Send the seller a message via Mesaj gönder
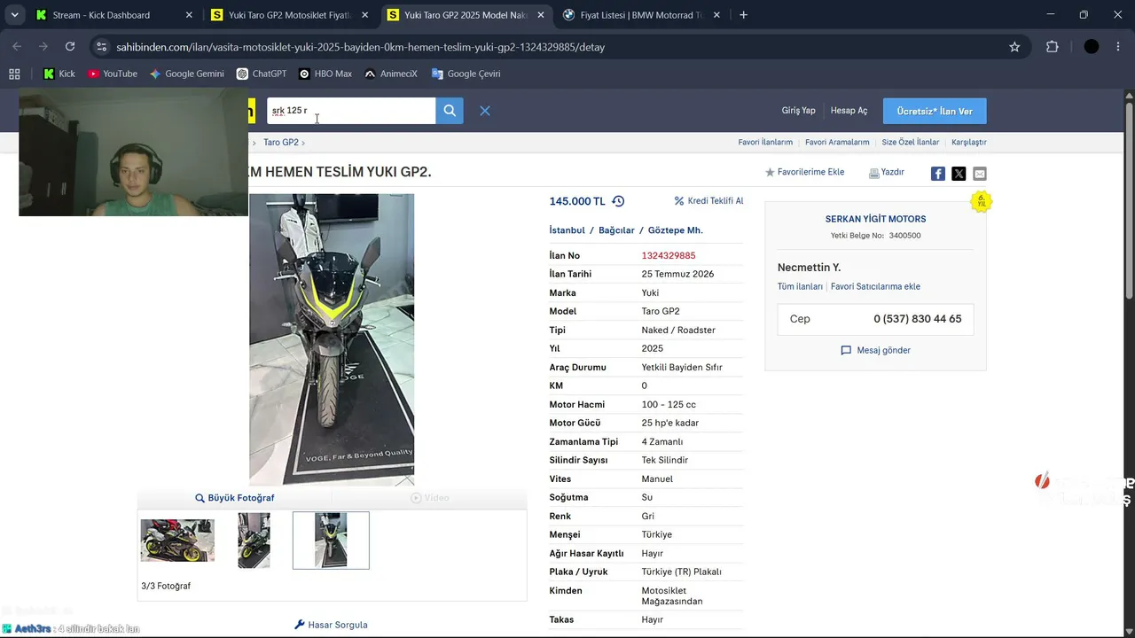Viewport: 1135px width, 638px height. 875,350
